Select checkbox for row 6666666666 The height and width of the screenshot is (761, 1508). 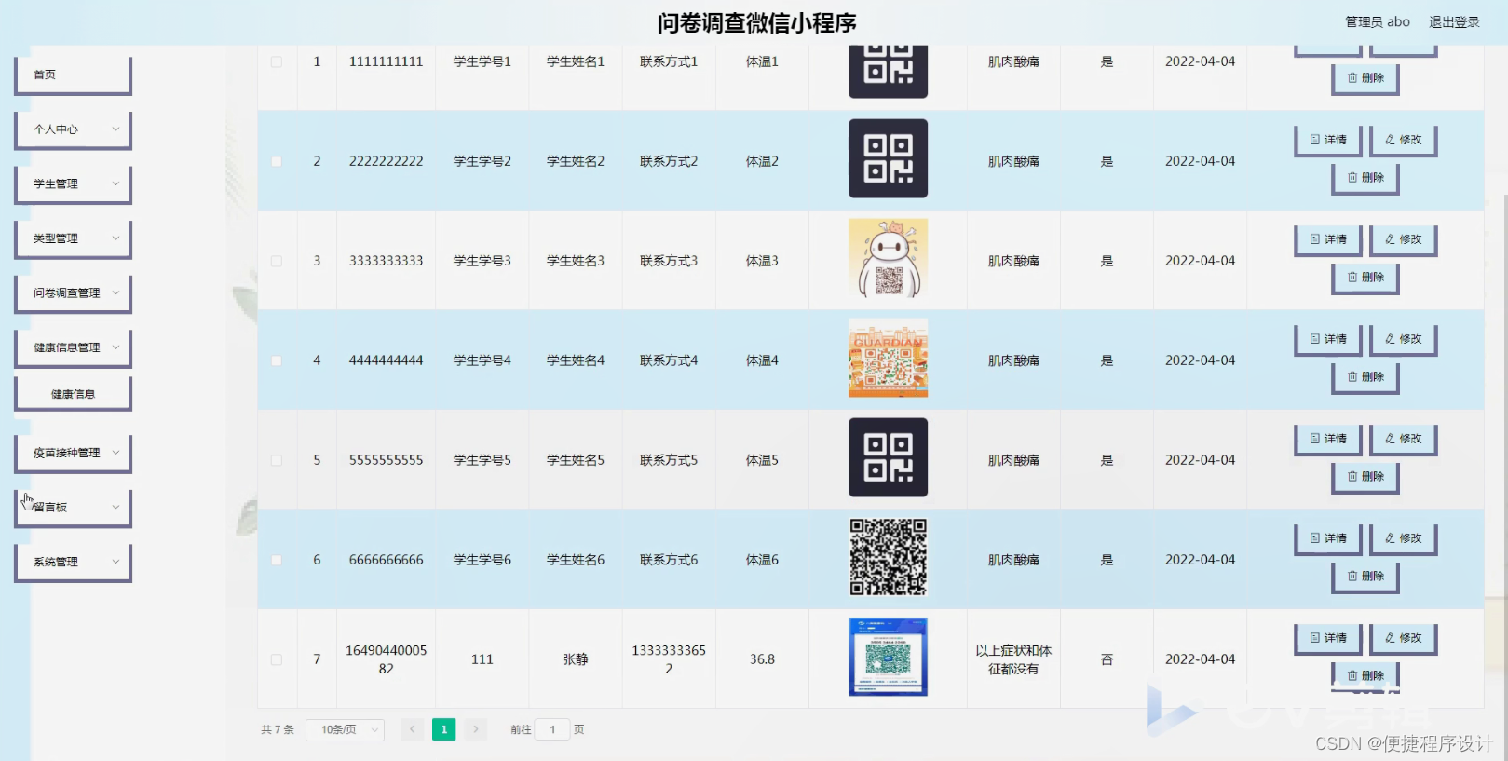pos(277,560)
